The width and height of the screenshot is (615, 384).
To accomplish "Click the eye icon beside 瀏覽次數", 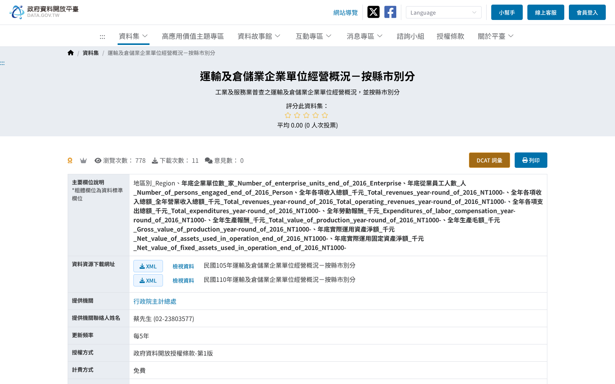I will [98, 161].
